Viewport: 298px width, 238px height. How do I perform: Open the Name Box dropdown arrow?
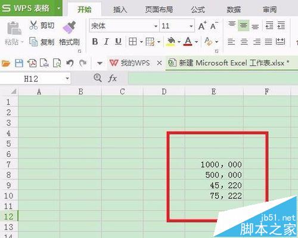(x=67, y=79)
